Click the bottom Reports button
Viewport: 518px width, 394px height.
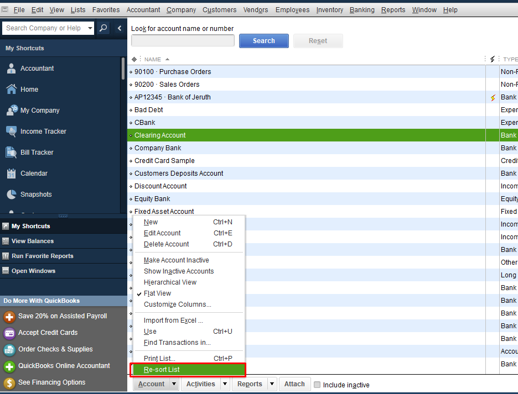250,384
